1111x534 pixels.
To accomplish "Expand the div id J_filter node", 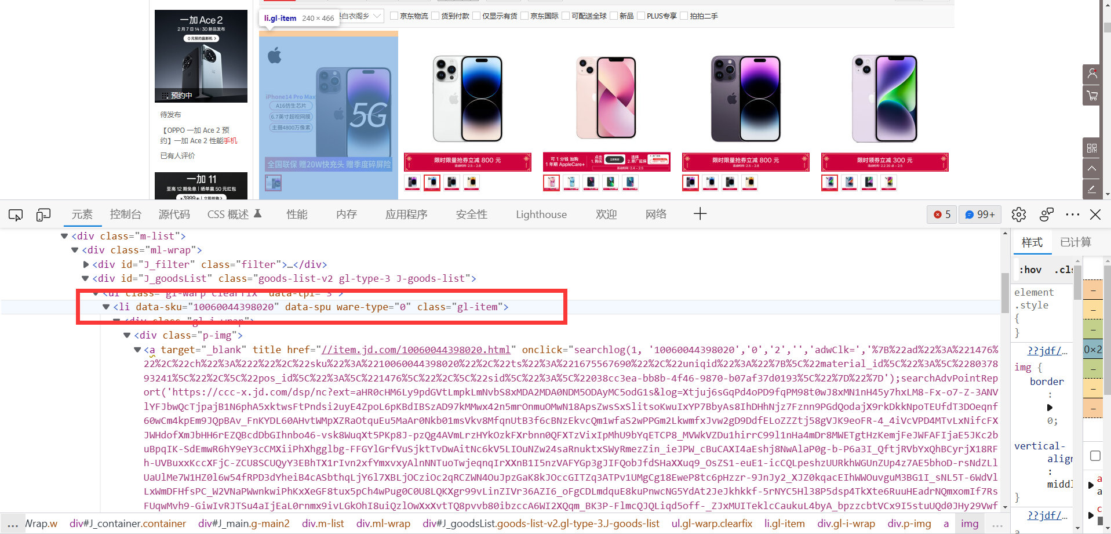I will (x=86, y=264).
